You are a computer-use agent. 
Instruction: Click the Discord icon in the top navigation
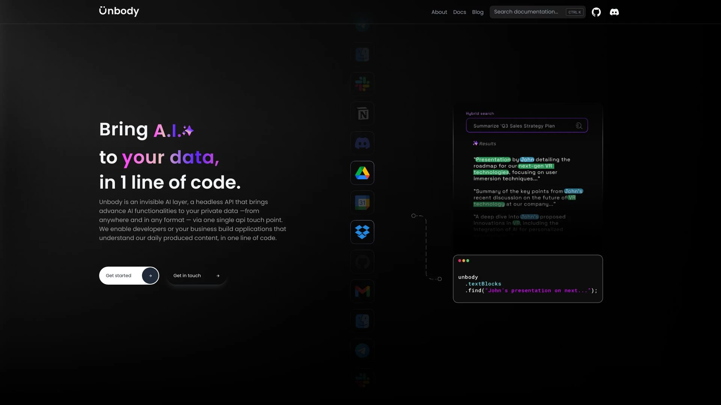point(615,12)
